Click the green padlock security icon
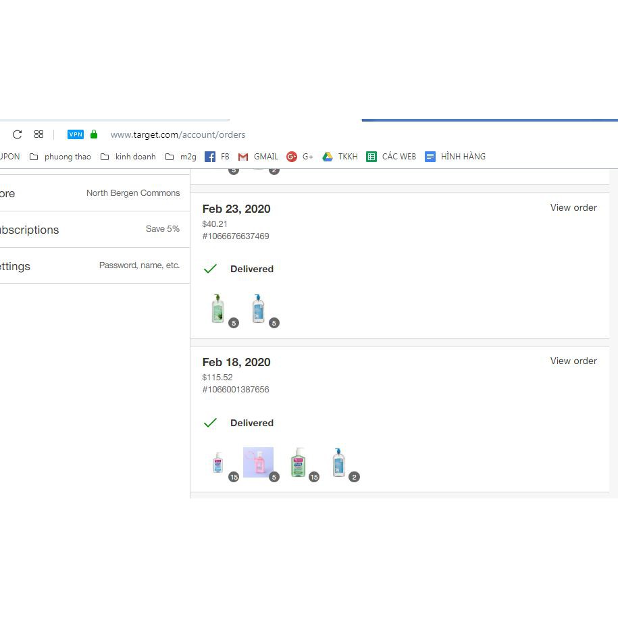The width and height of the screenshot is (618, 618). pos(94,134)
